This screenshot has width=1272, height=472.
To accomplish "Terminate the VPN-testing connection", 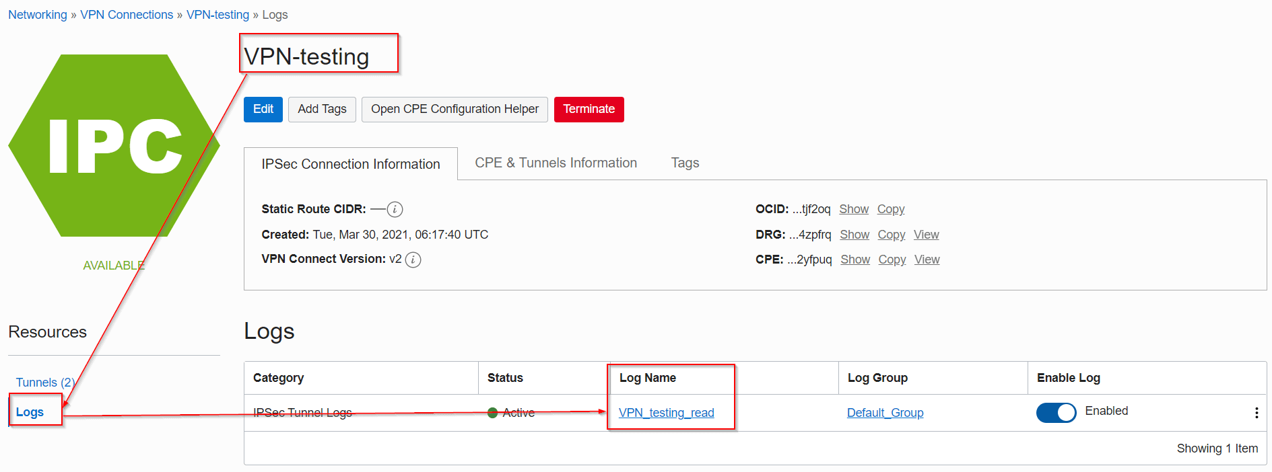I will 589,110.
